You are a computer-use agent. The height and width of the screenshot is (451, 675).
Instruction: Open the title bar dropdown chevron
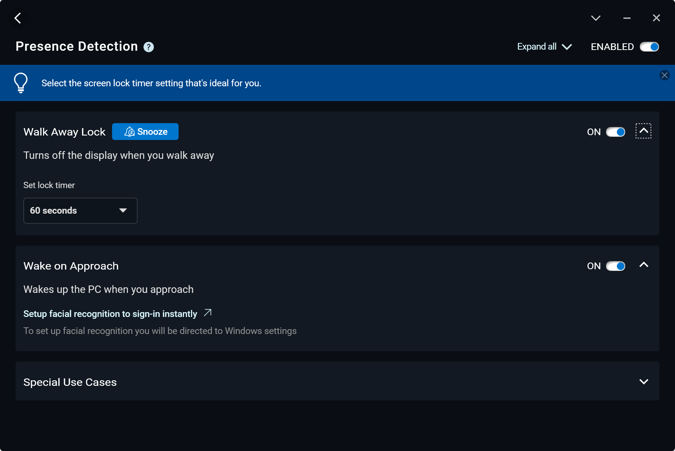click(596, 18)
